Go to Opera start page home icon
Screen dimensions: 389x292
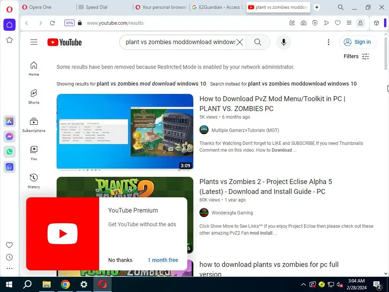pyautogui.click(x=9, y=25)
